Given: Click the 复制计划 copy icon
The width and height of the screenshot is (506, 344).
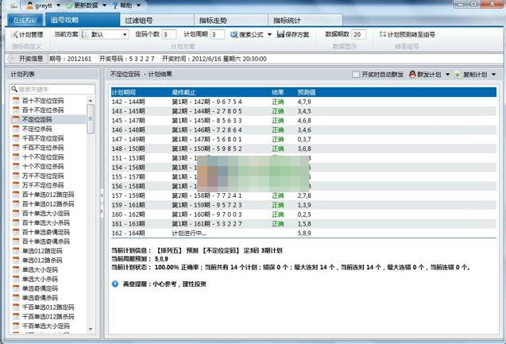Looking at the screenshot, I should 459,74.
